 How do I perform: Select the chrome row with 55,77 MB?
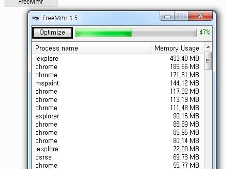click(118, 165)
